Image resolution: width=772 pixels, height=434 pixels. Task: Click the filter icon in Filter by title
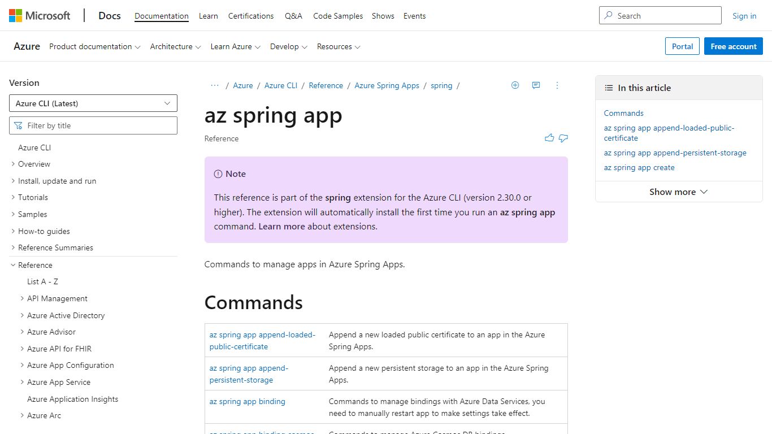pyautogui.click(x=19, y=125)
